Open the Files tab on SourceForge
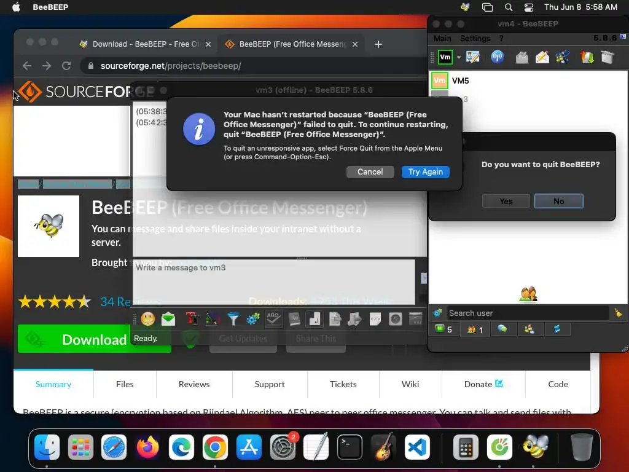Viewport: 629px width, 472px height. tap(125, 384)
